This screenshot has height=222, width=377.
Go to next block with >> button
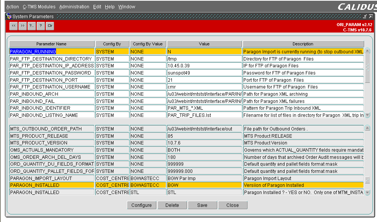23,26
